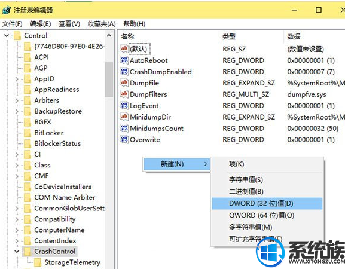The width and height of the screenshot is (345, 269).
Task: Choose DWORD (32 位)值(D) from submenu
Action: (267, 203)
